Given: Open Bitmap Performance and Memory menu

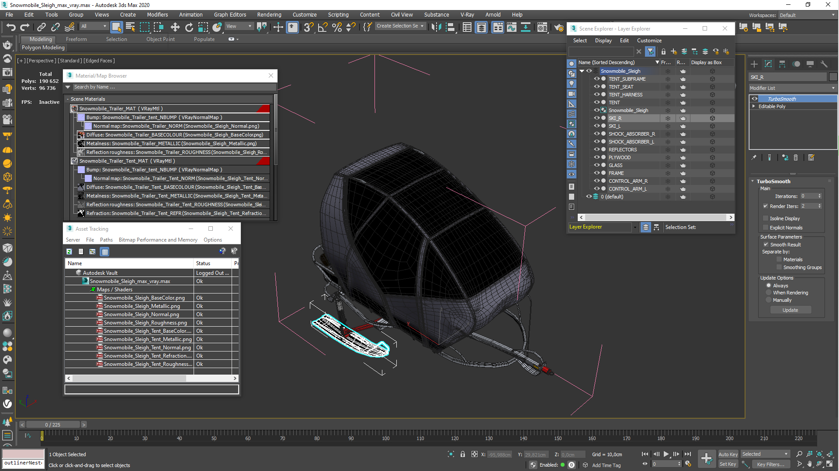Looking at the screenshot, I should 158,240.
